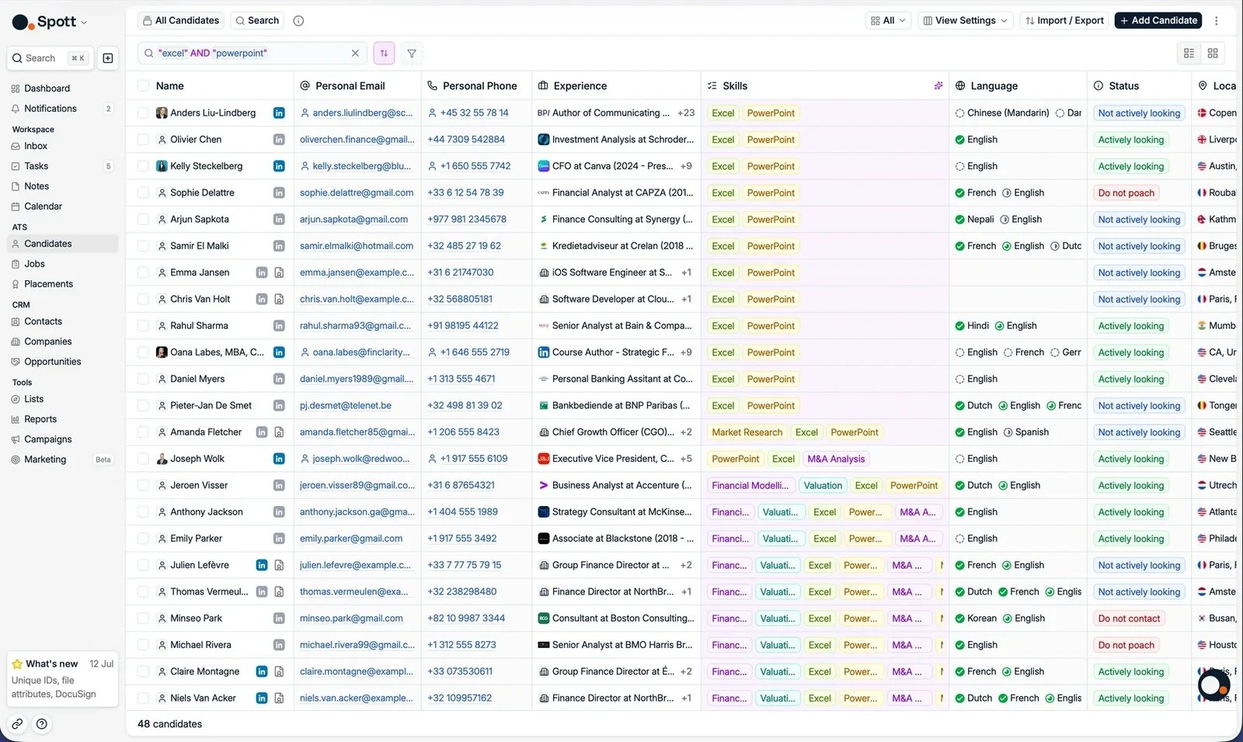Image resolution: width=1243 pixels, height=742 pixels.
Task: Click Joseph Wolk's M&A Analysis skill tag
Action: [836, 459]
